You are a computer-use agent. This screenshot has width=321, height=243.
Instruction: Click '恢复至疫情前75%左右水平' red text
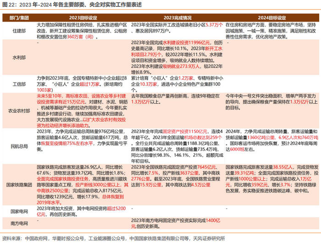[x=67, y=144]
